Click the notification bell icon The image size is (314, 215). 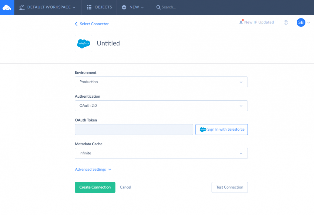(241, 22)
